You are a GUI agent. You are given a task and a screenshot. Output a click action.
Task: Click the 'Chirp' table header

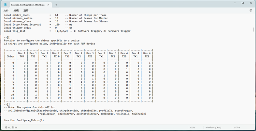pos(10,56)
